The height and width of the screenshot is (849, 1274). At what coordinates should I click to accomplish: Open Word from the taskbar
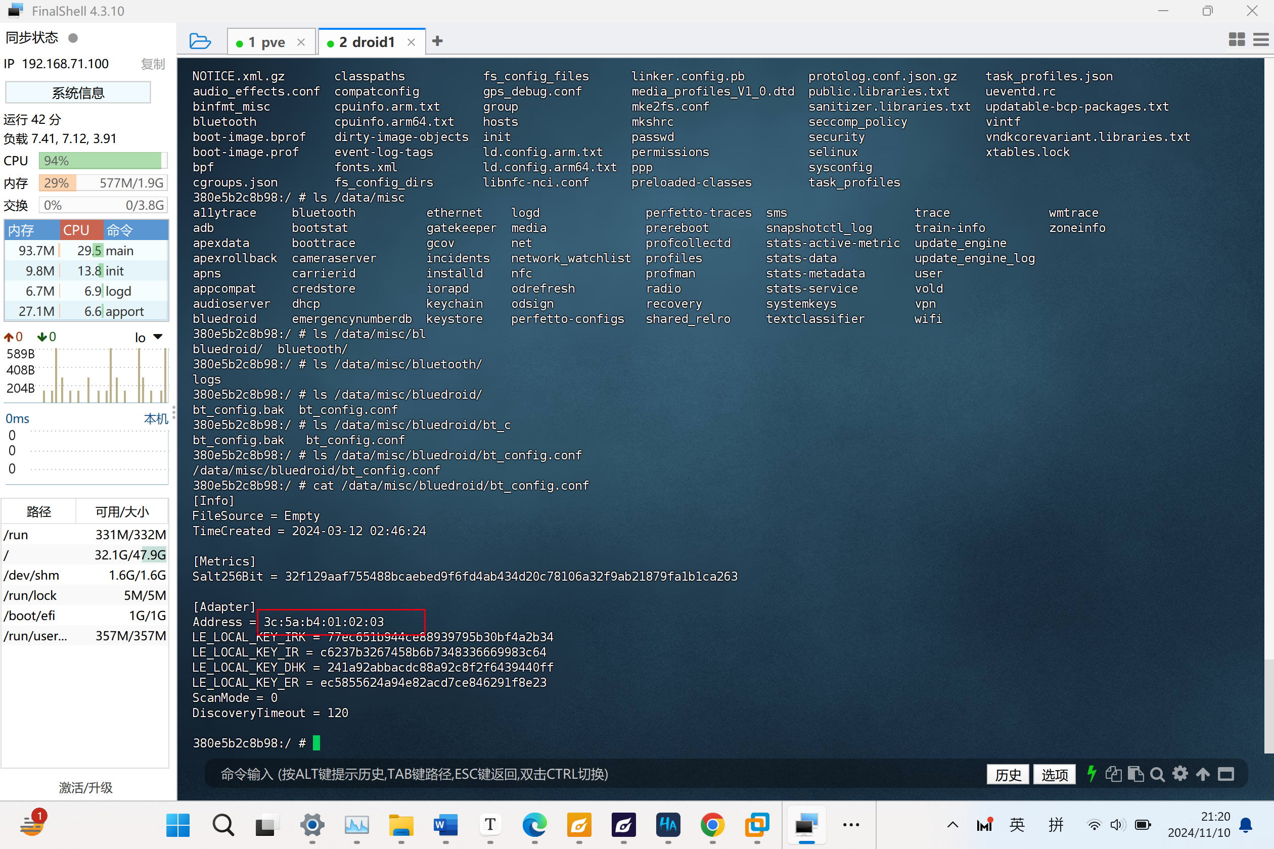pyautogui.click(x=445, y=825)
